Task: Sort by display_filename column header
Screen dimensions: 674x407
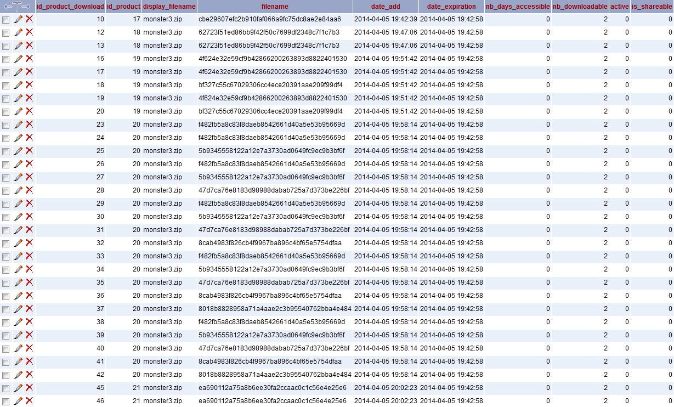Action: click(x=169, y=6)
